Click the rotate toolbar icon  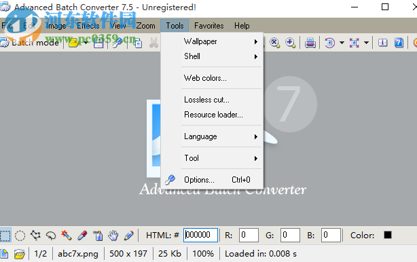coord(330,43)
